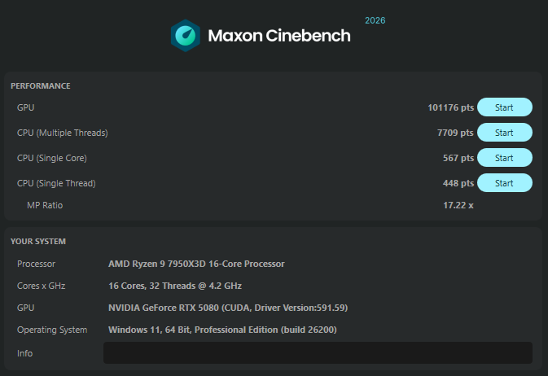The image size is (548, 376).
Task: Click into the Info text field
Action: pos(318,353)
